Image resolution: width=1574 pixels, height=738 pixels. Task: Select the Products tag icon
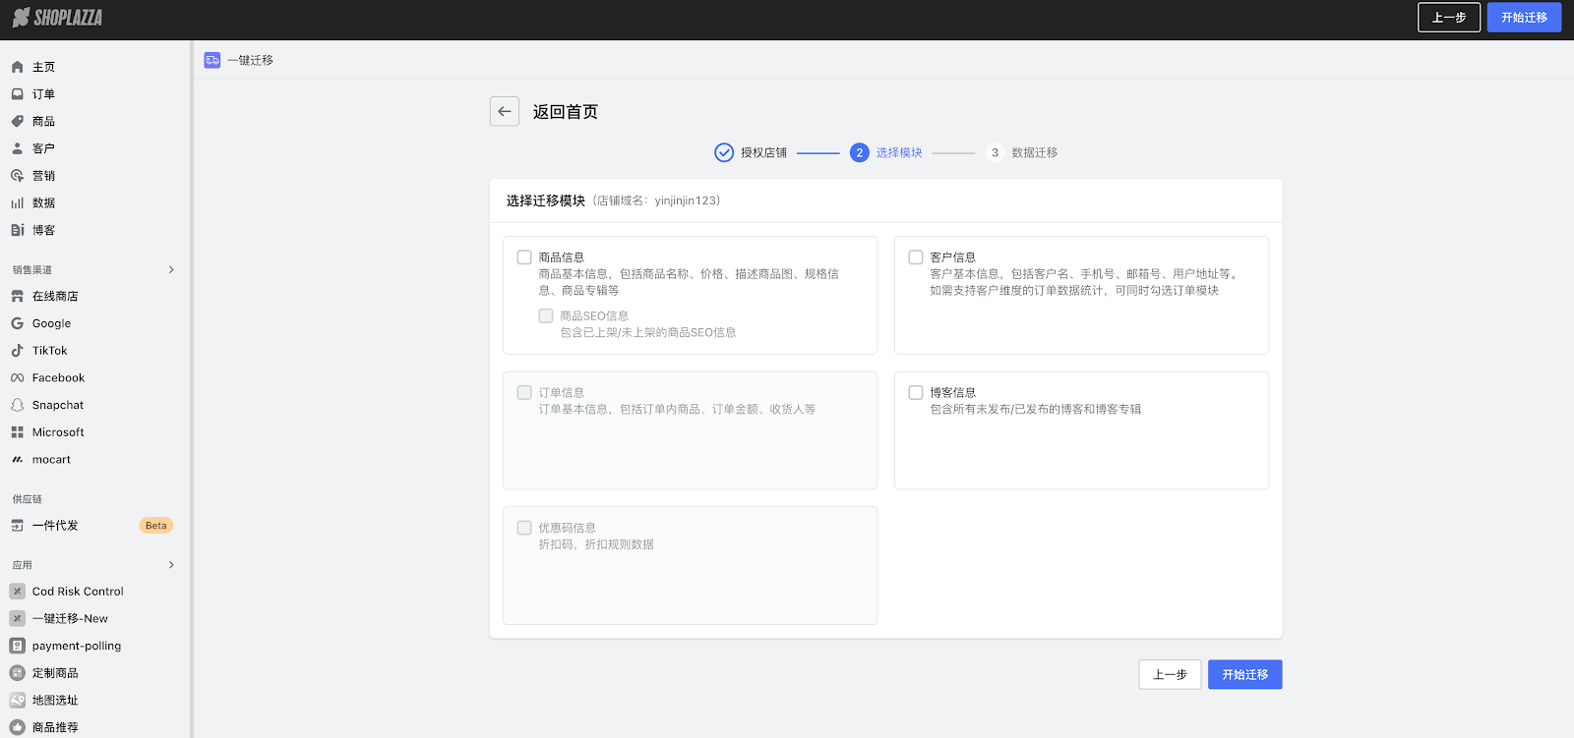[x=17, y=122]
